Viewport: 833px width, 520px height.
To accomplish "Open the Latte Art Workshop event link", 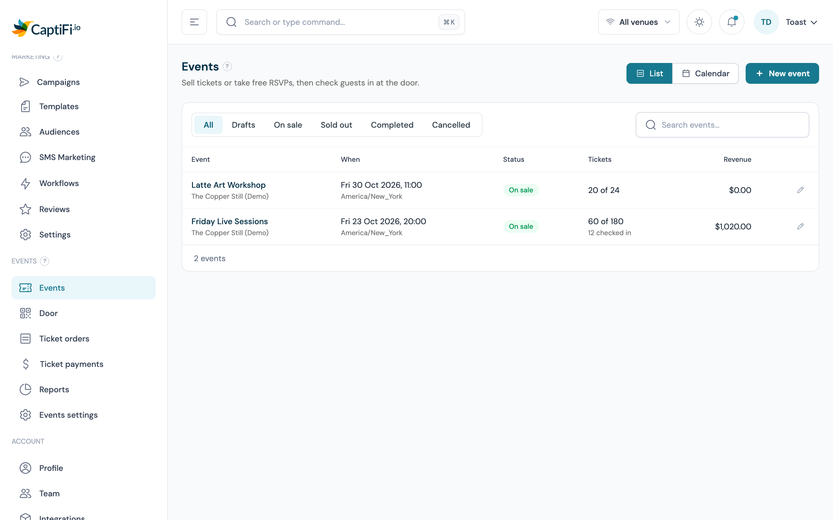I will coord(228,185).
